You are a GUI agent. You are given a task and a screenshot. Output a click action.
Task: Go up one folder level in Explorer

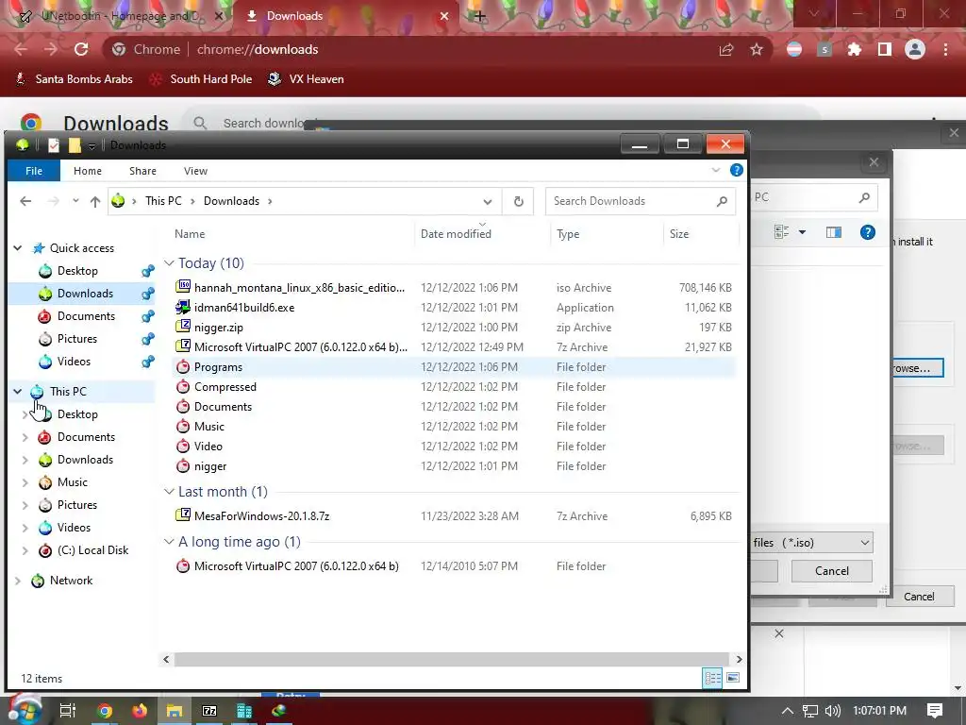point(95,201)
